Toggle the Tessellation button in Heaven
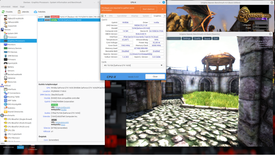 pos(174,39)
